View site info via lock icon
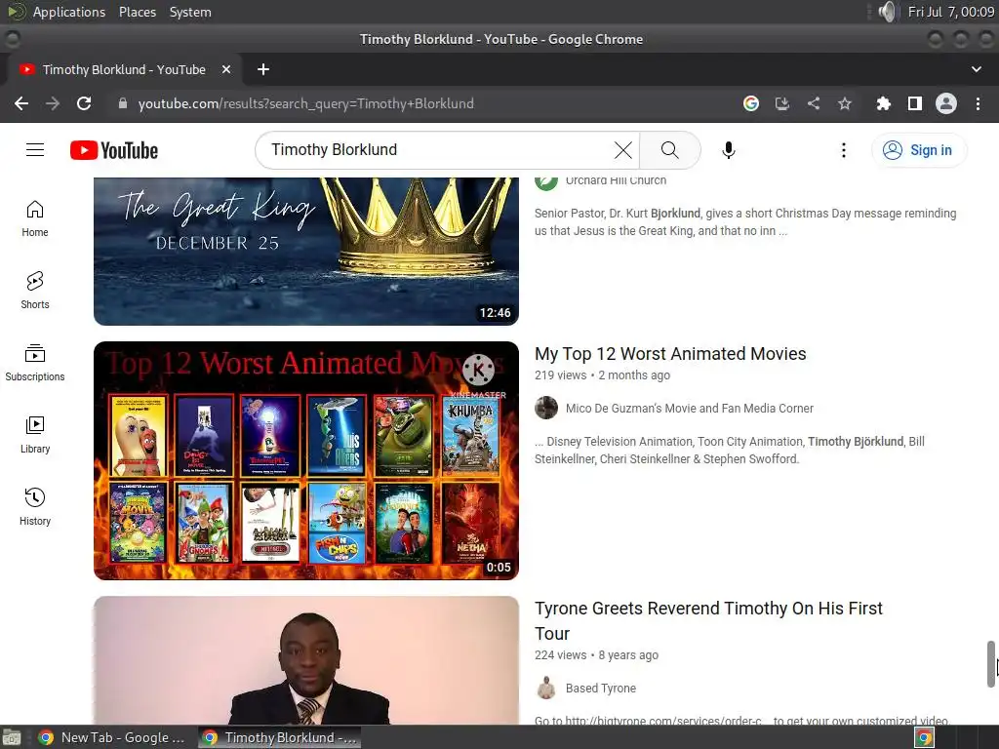Viewport: 999px width, 749px height. pos(123,103)
